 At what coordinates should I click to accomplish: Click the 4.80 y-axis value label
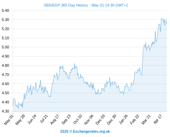[x=5, y=65]
